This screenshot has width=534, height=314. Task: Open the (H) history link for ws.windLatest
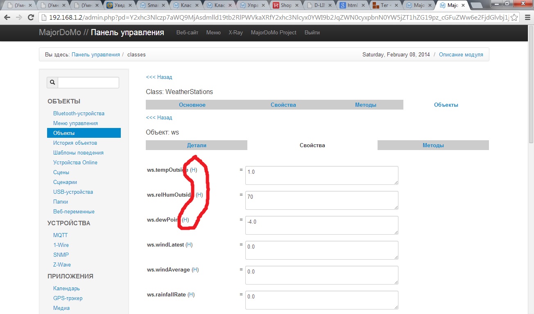[x=189, y=244]
